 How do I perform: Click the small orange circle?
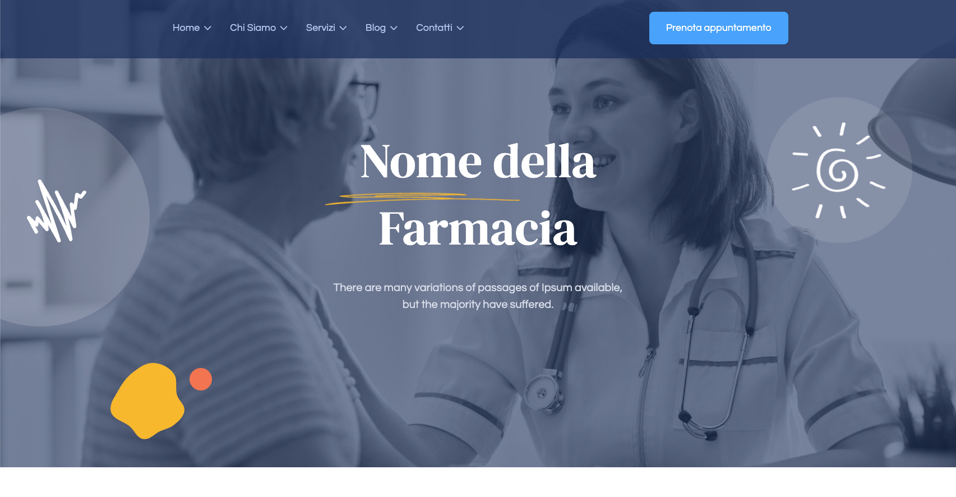(x=201, y=379)
